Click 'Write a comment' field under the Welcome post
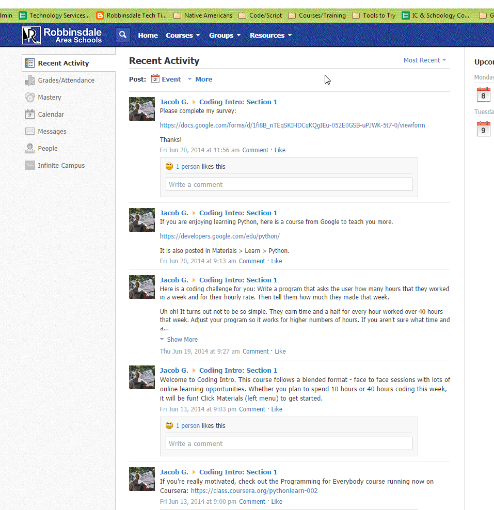The width and height of the screenshot is (494, 510). 289,443
